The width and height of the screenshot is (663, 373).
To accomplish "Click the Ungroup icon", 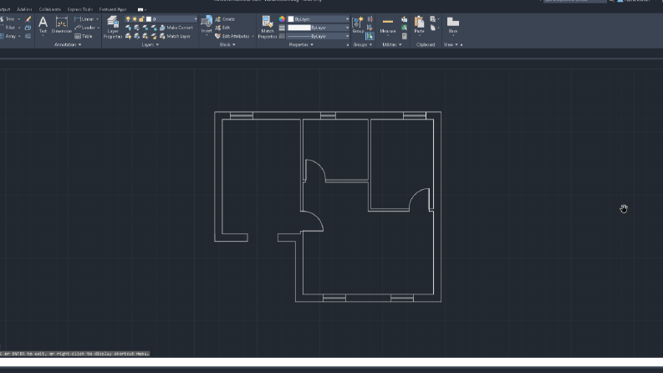I will [370, 19].
